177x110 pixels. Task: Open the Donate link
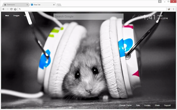pyautogui.click(x=147, y=105)
